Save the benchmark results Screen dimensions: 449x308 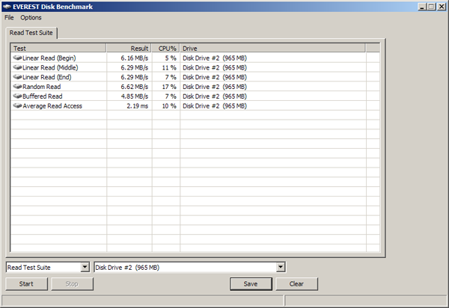pos(251,284)
